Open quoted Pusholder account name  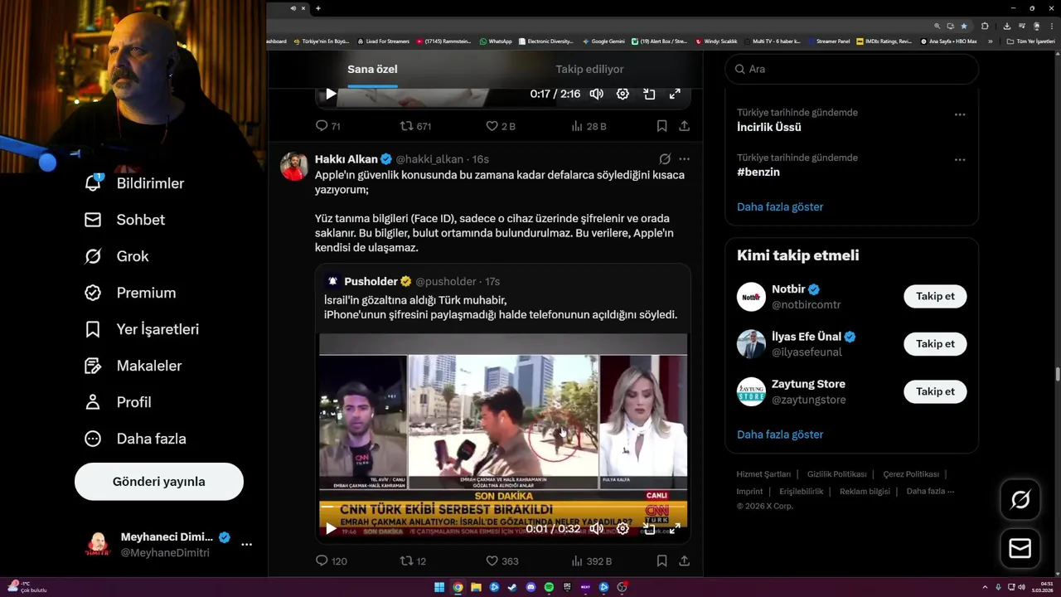pos(371,281)
